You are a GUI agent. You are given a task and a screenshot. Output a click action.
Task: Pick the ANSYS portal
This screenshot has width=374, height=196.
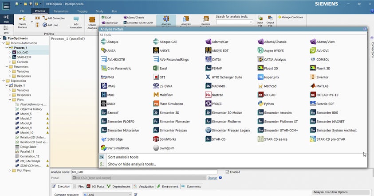[x=161, y=50]
